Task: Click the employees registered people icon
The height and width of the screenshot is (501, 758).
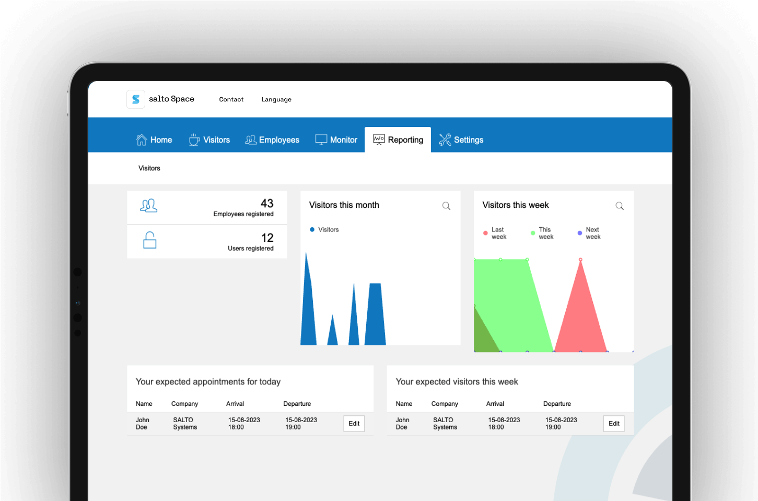Action: [x=149, y=206]
